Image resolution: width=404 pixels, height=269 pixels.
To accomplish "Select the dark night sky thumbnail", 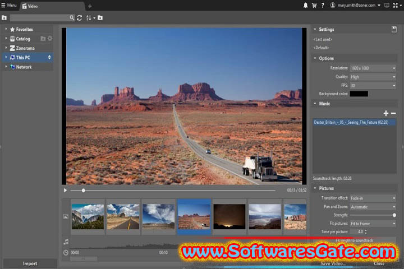I will pyautogui.click(x=229, y=217).
